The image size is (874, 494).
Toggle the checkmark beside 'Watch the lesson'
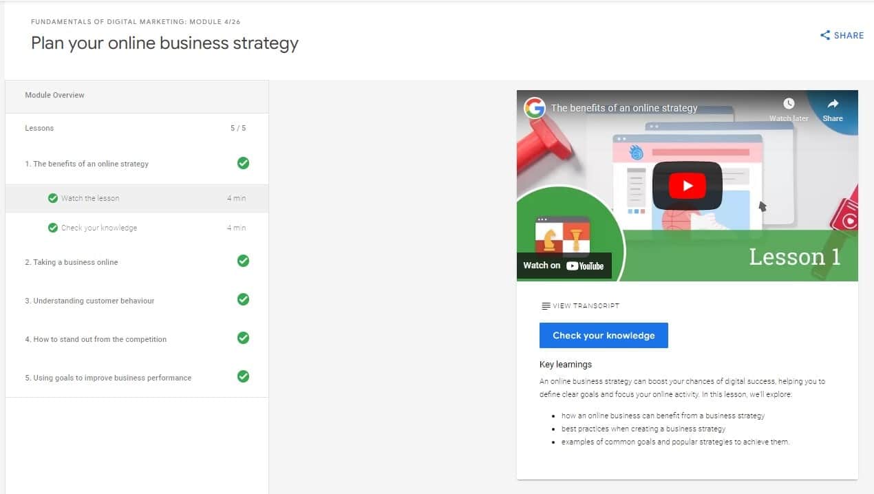pyautogui.click(x=53, y=197)
